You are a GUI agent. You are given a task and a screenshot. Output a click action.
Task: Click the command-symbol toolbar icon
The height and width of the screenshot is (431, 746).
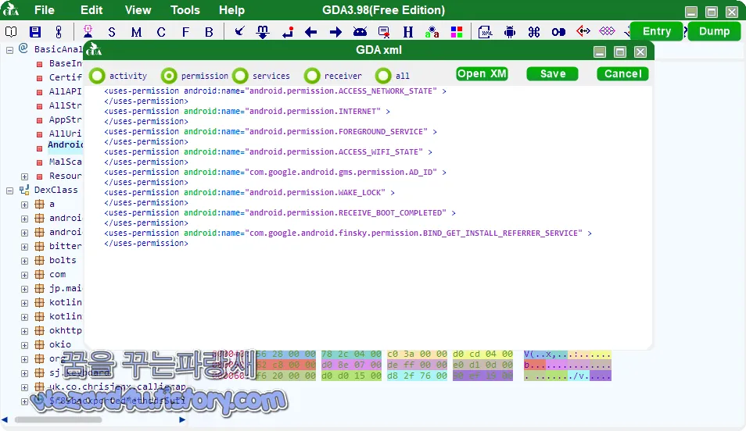[534, 32]
